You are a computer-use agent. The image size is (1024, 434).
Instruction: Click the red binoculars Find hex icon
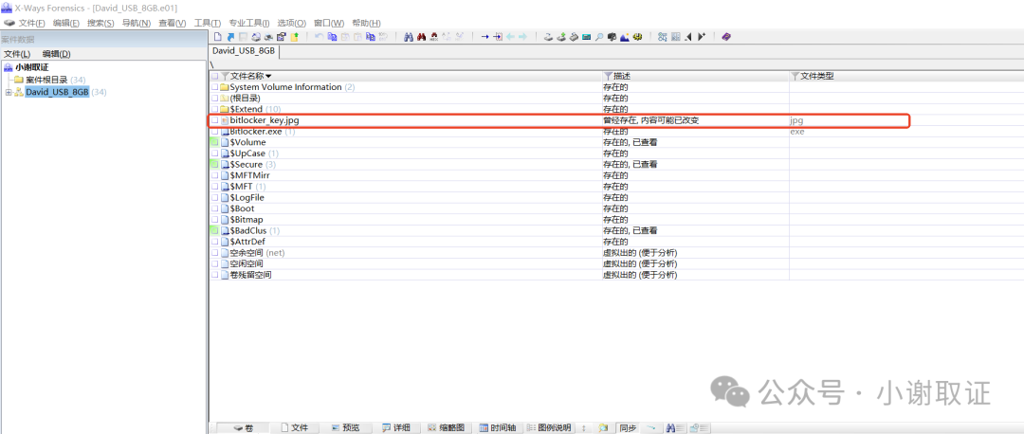(x=421, y=37)
